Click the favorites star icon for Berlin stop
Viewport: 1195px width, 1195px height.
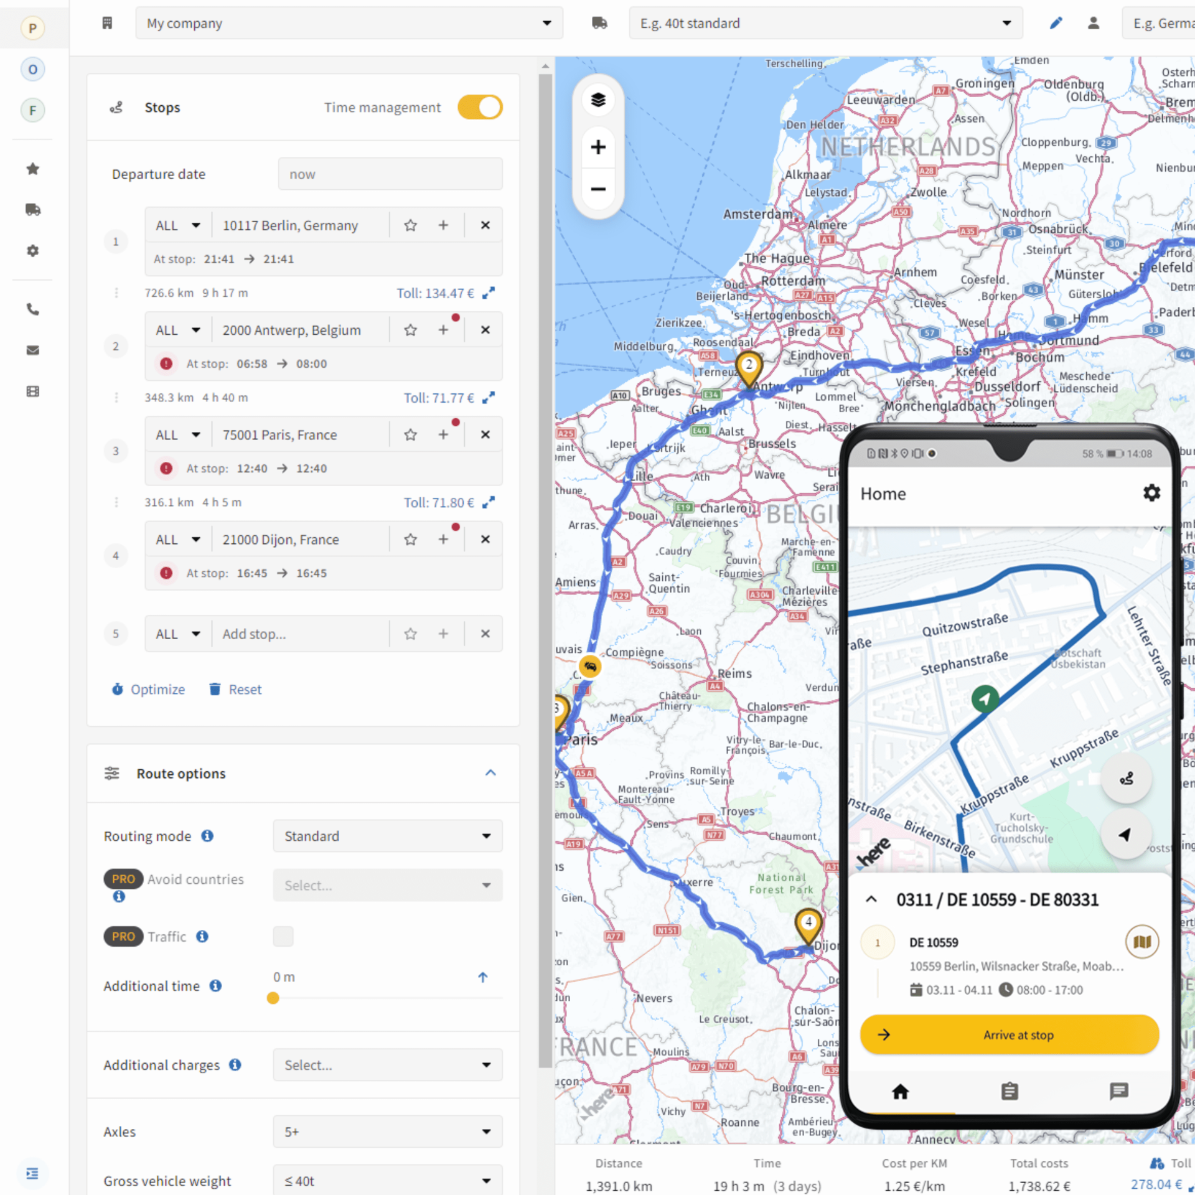[410, 225]
